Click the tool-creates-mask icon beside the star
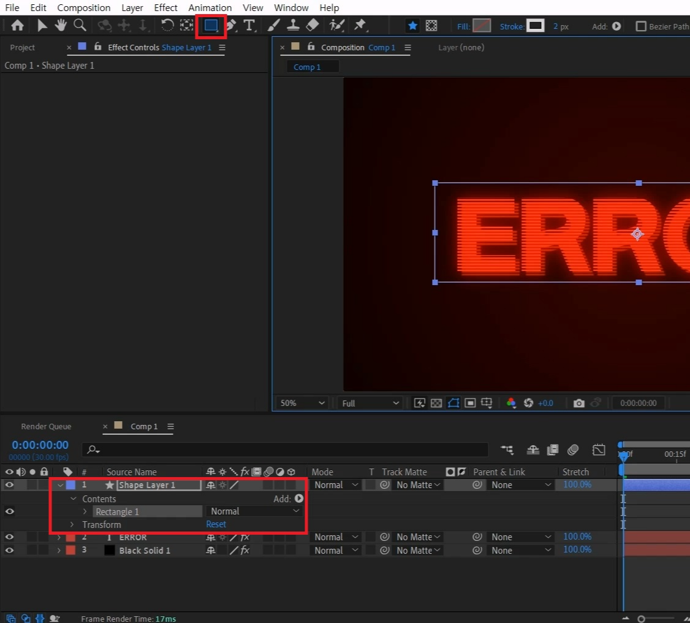The height and width of the screenshot is (623, 690). (x=431, y=26)
